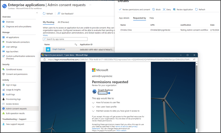Viewport: 221px width, 133px height.
Task: Click the Christie Cline name cell
Action: [x=126, y=30]
